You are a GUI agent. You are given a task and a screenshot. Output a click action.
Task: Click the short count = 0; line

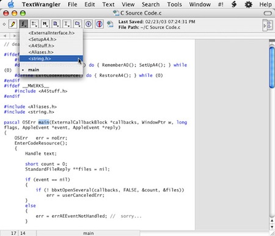click(46, 164)
